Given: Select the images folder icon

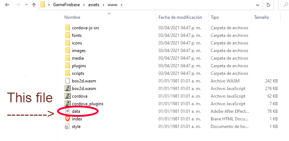Looking at the screenshot, I should (68, 51).
